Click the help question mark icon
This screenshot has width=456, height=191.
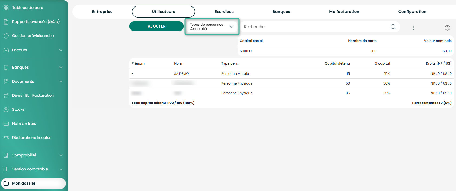(447, 28)
